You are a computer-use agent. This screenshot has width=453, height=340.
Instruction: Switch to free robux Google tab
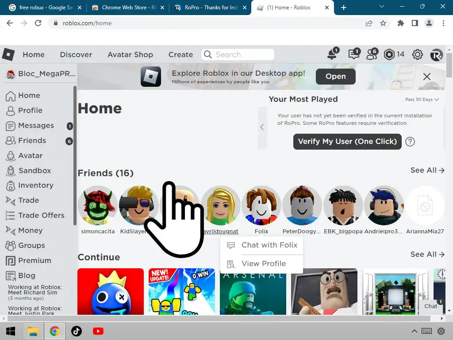click(45, 8)
